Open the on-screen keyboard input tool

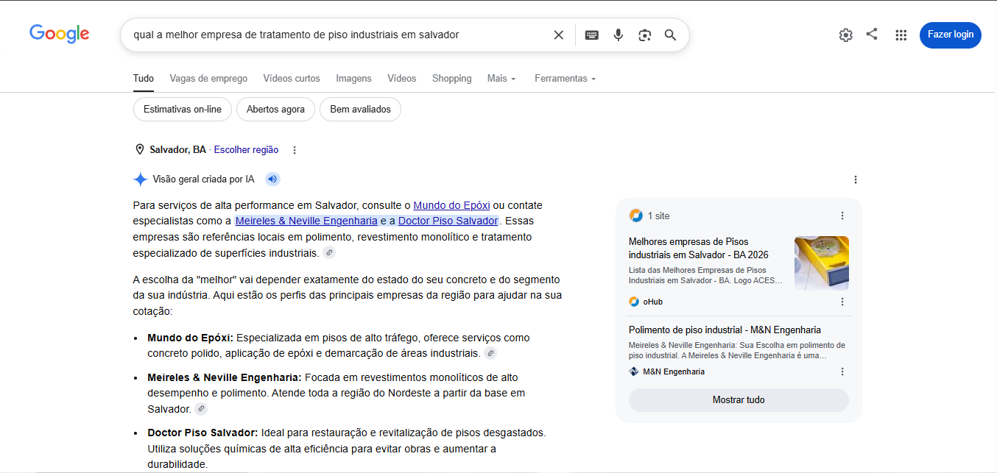(592, 35)
